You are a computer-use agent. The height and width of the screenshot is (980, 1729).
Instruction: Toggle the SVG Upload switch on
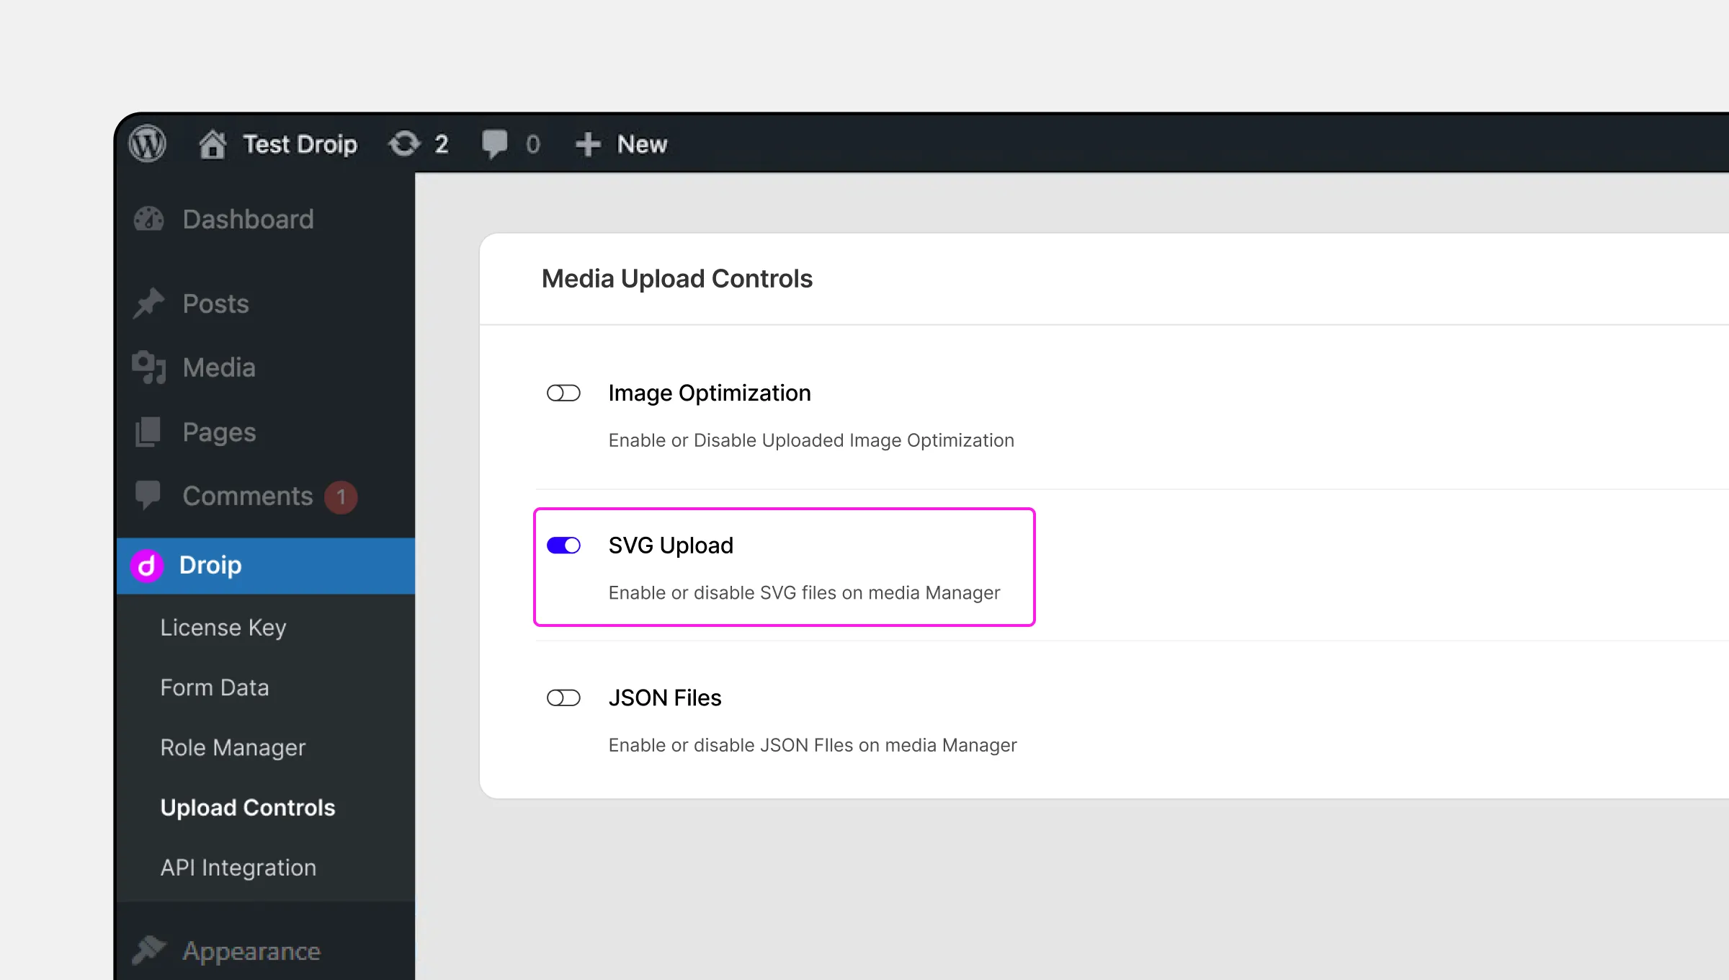(x=563, y=545)
